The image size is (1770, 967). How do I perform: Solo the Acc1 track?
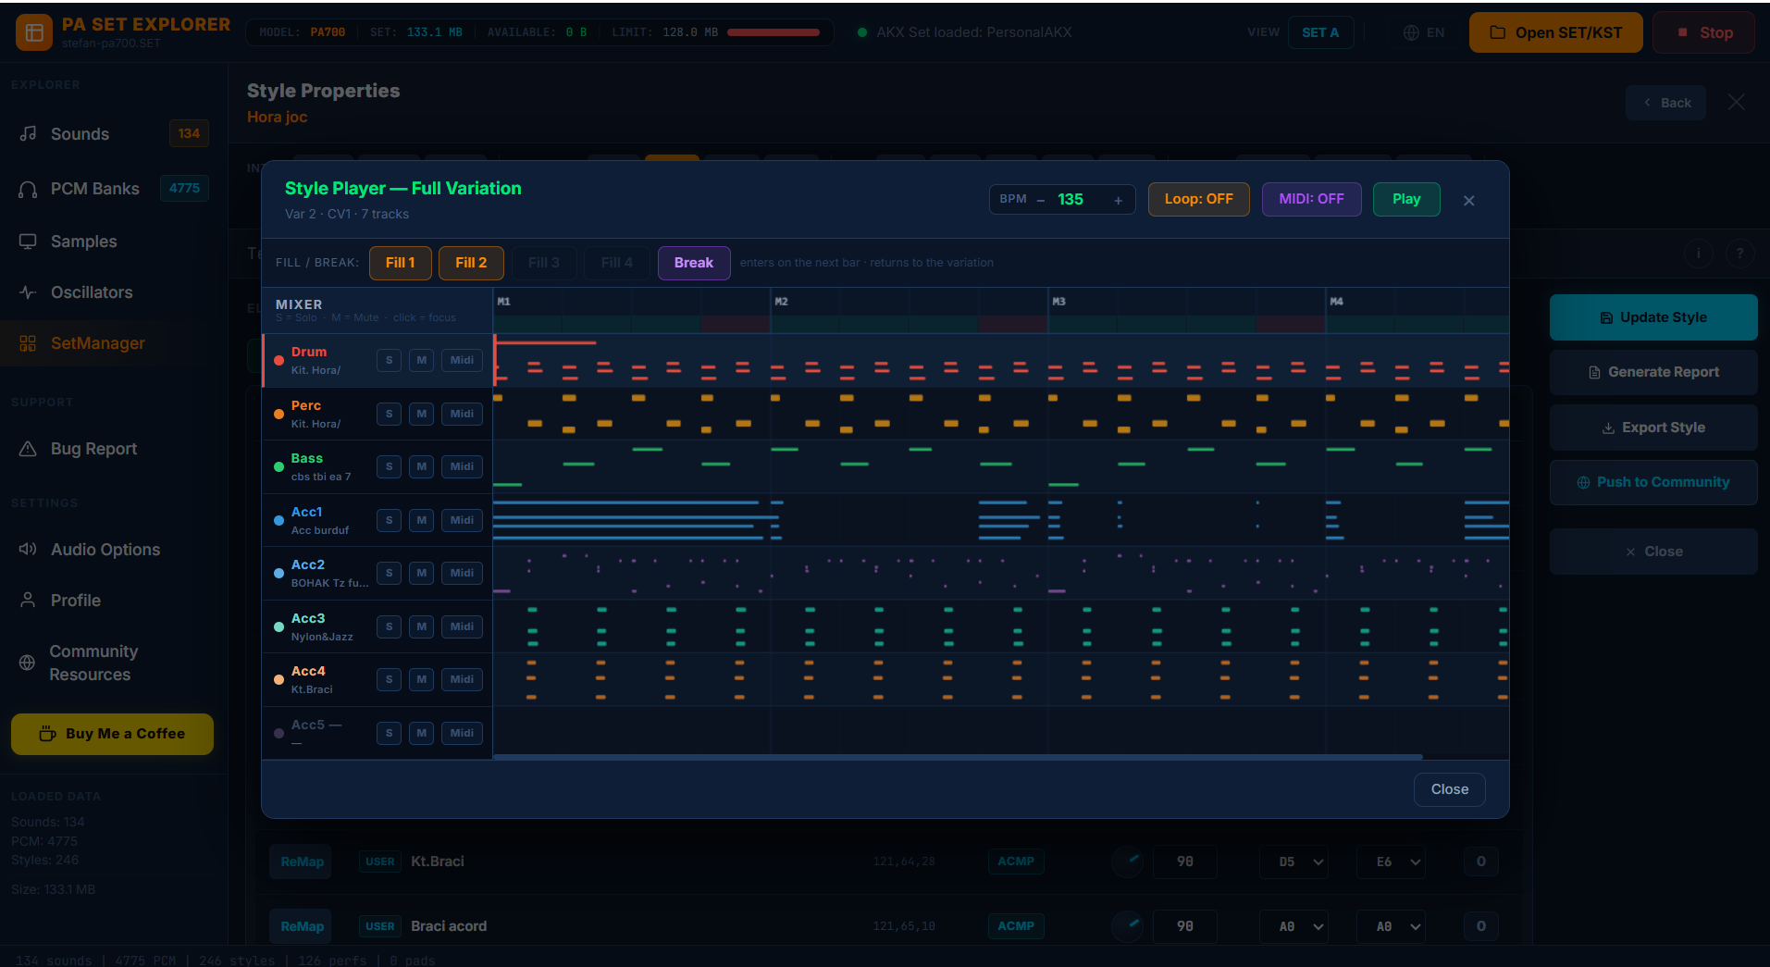[389, 520]
